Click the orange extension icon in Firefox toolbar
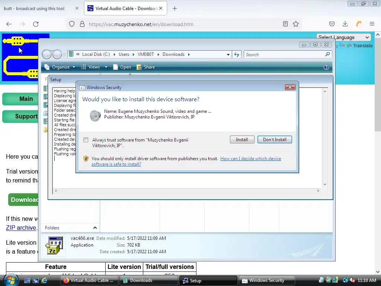 [x=359, y=24]
